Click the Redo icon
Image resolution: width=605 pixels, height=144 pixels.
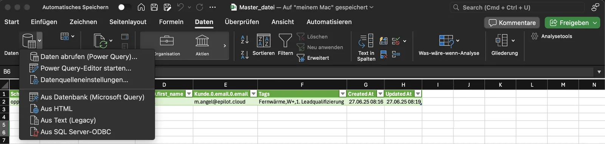tap(199, 7)
